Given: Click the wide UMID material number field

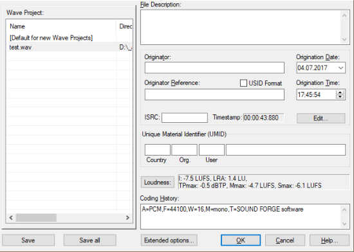Looking at the screenshot, I should click(286, 150).
